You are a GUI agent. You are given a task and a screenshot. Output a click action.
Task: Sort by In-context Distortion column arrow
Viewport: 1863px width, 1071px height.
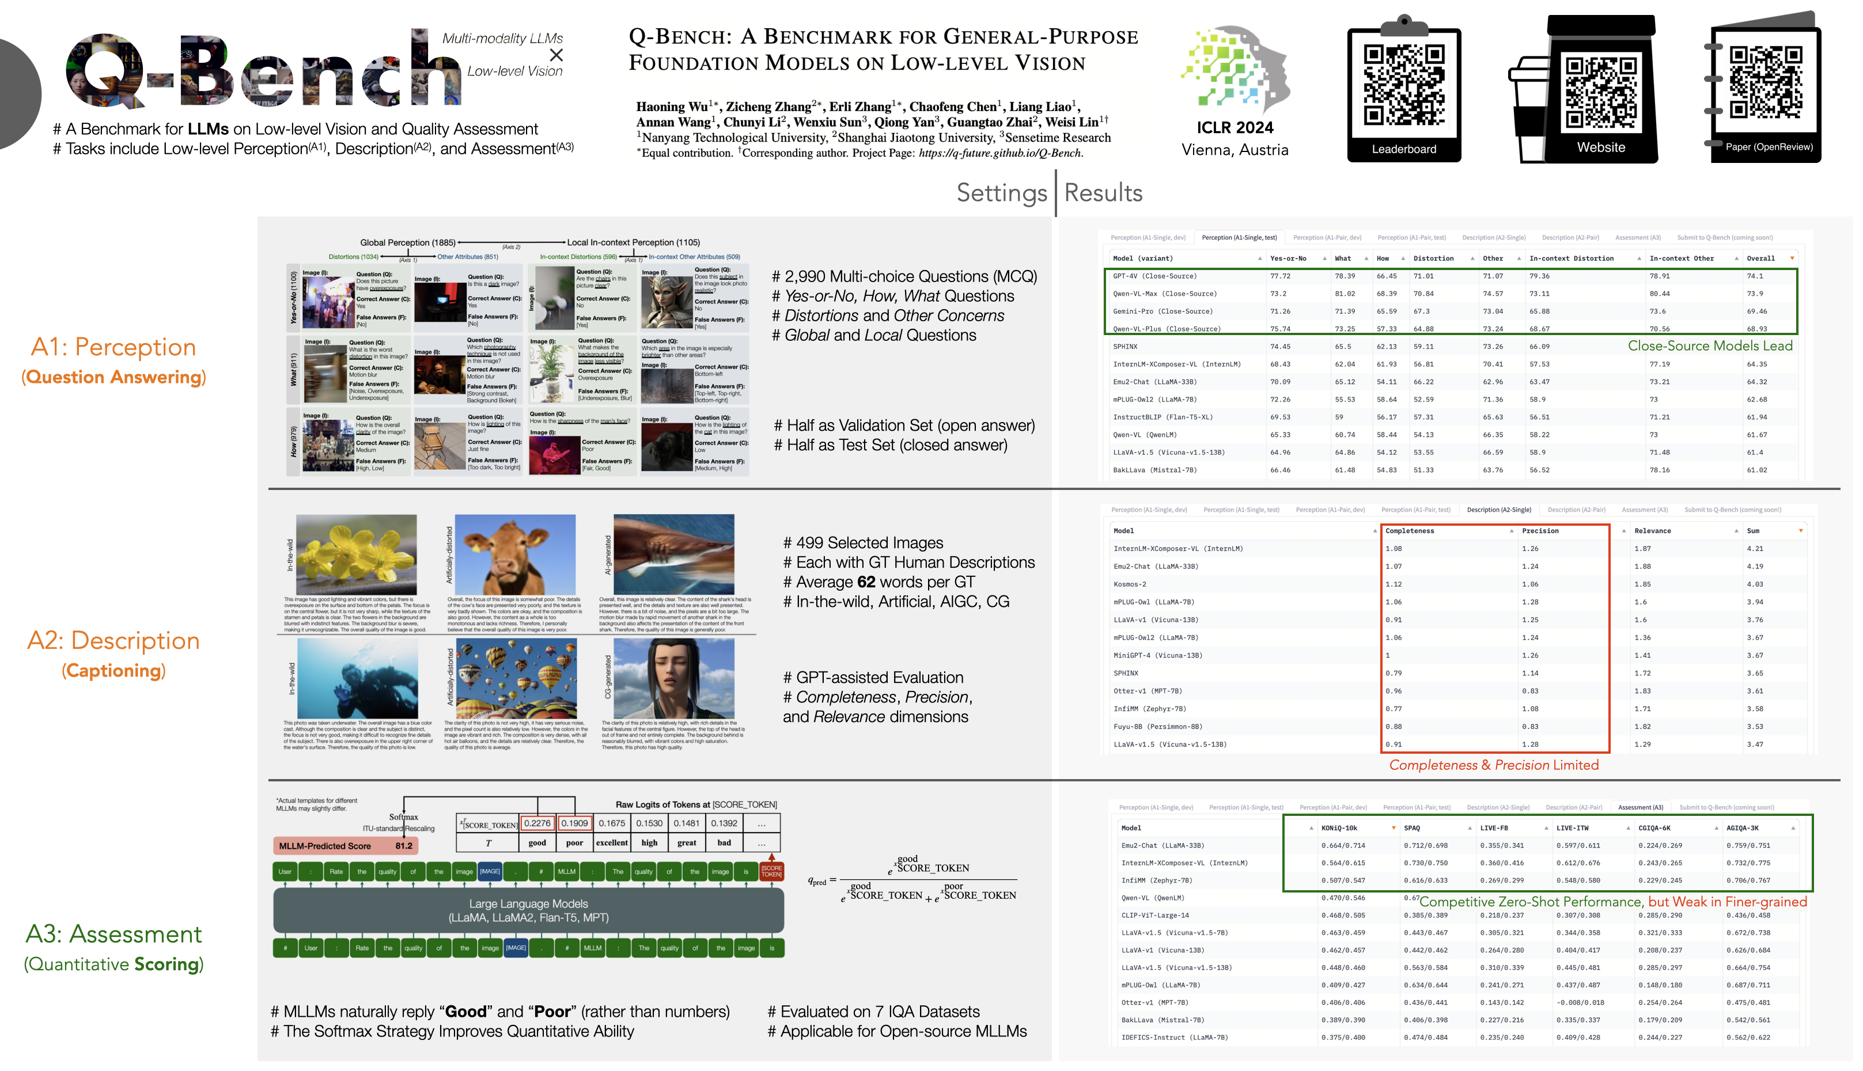click(x=1638, y=258)
